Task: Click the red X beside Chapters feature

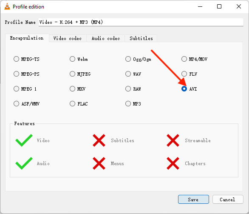Action: pyautogui.click(x=173, y=163)
